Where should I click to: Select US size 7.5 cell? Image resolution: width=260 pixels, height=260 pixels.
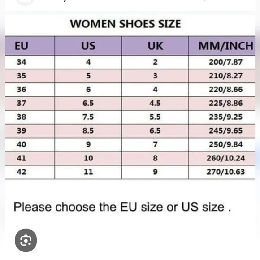pos(88,117)
